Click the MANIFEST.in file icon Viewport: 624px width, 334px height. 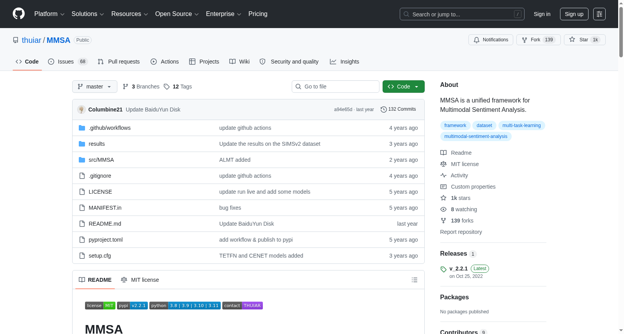pyautogui.click(x=82, y=208)
